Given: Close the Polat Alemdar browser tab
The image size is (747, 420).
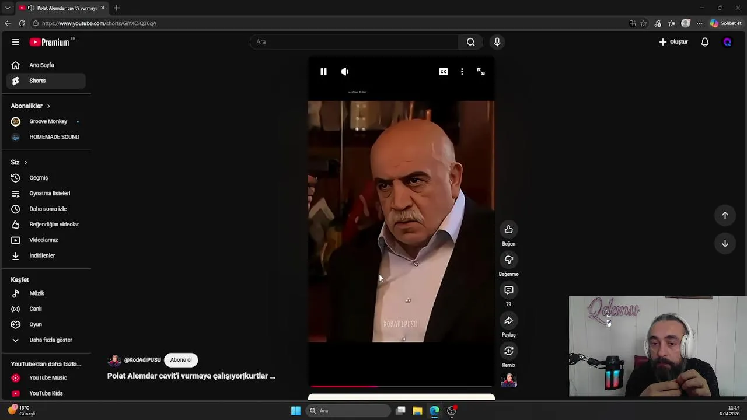Looking at the screenshot, I should (x=103, y=8).
